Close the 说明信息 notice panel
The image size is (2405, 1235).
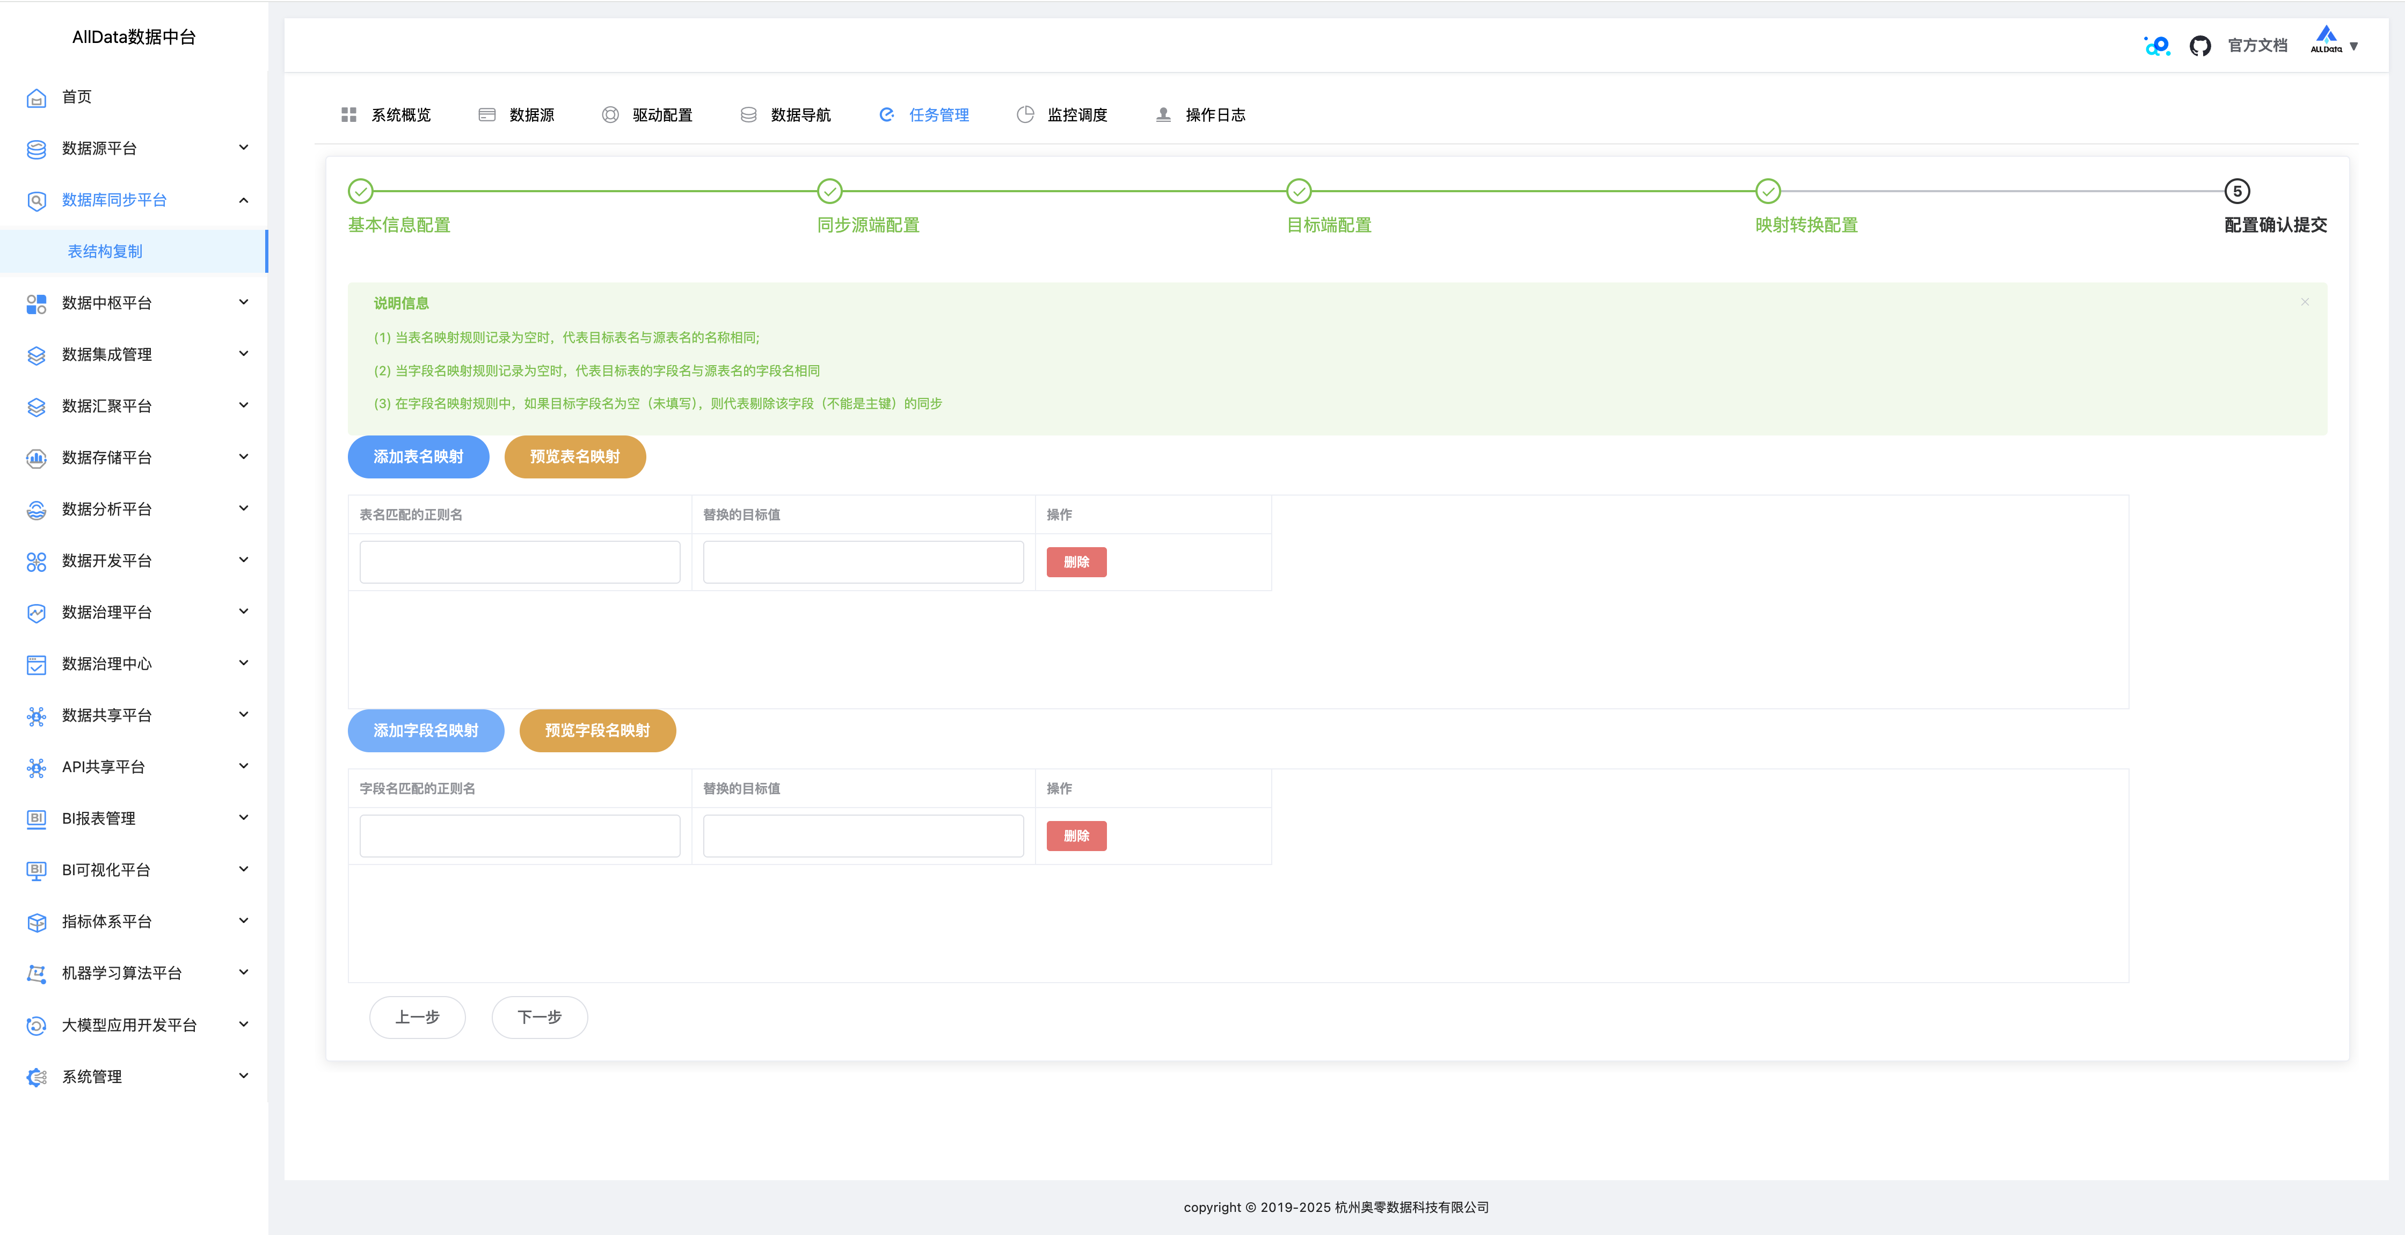[2304, 302]
